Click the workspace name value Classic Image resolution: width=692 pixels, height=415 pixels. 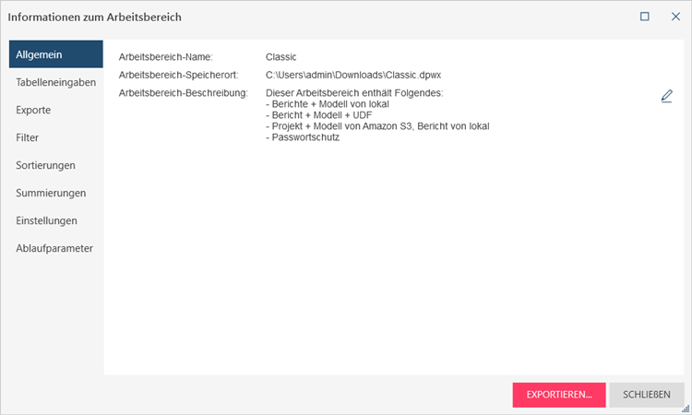[280, 57]
